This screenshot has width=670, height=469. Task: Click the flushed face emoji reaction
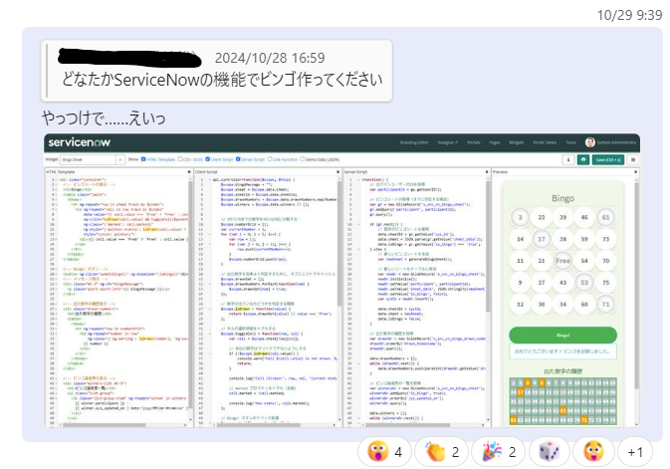(593, 451)
